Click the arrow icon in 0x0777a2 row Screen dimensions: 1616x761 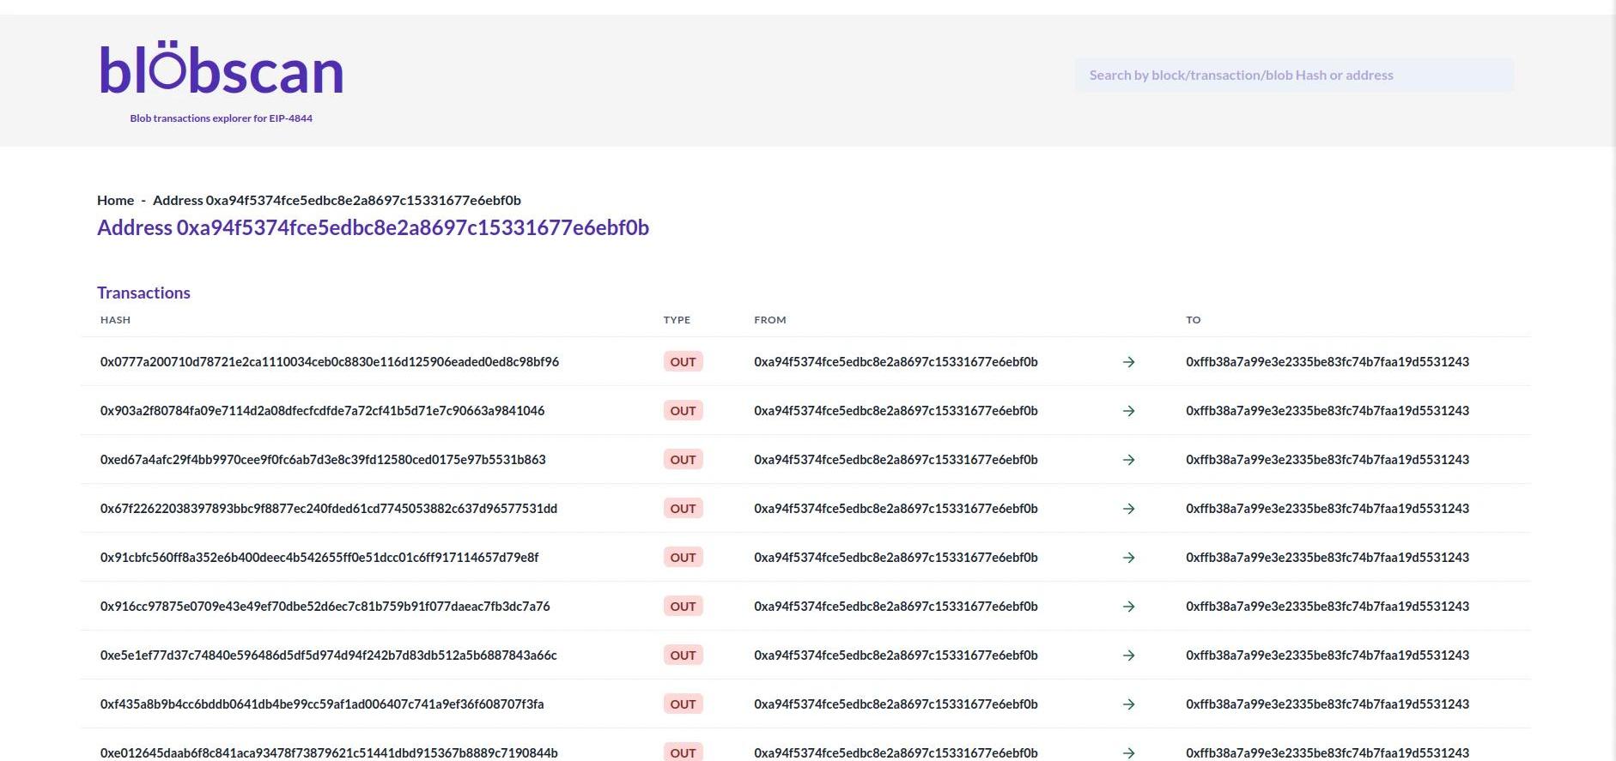[x=1129, y=362]
